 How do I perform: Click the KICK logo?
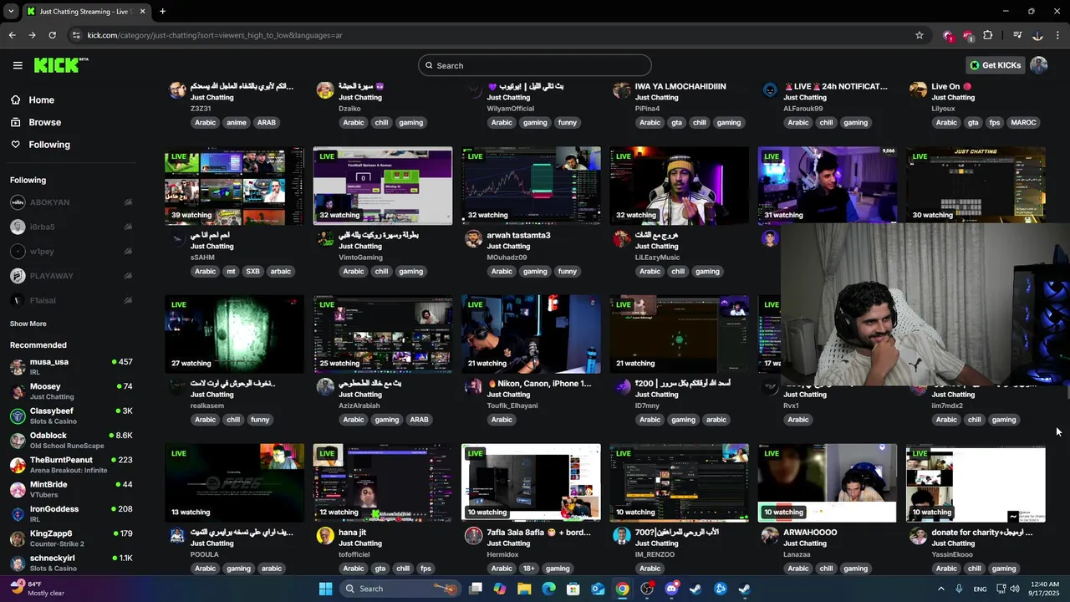(x=60, y=65)
